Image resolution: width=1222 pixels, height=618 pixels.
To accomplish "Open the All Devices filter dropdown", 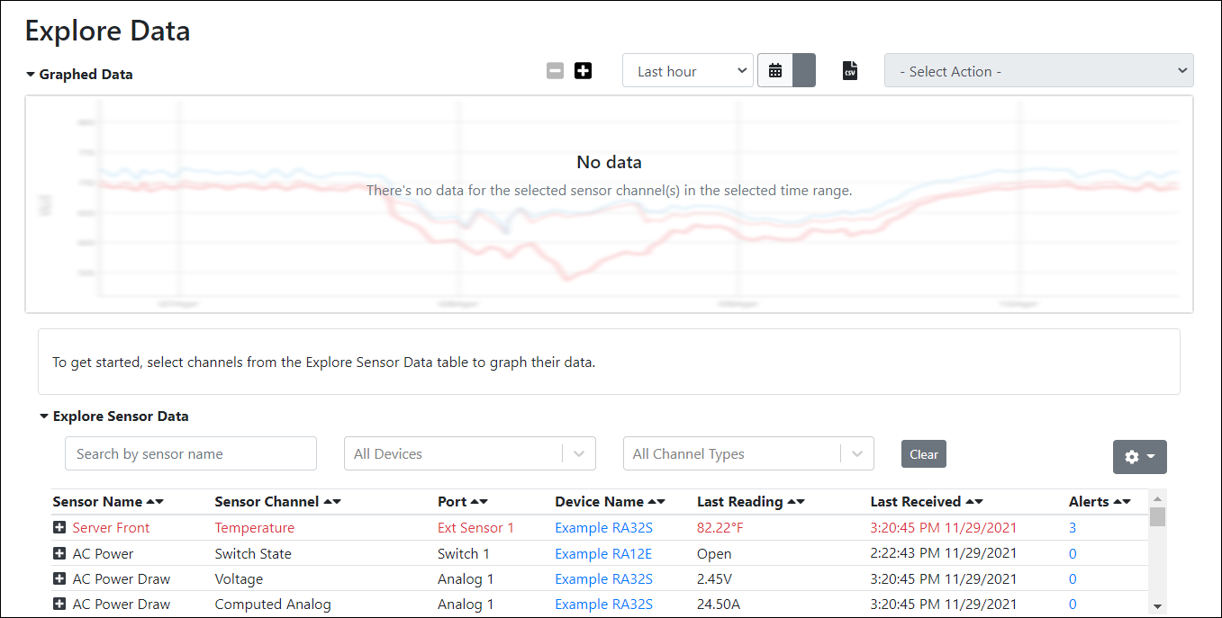I will 469,454.
